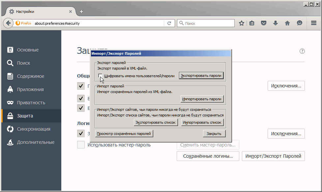Select Приватность in the sidebar

tap(31, 103)
